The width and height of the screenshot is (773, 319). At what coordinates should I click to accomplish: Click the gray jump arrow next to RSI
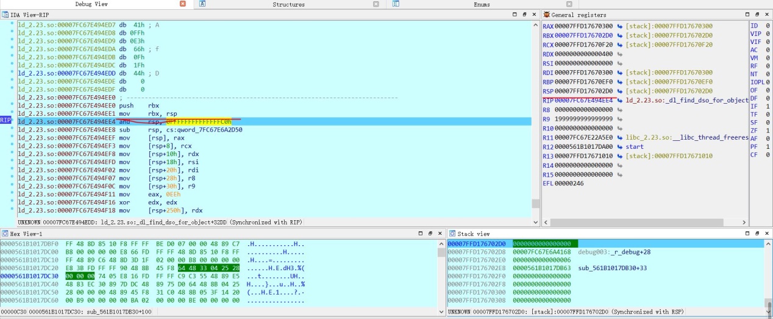coord(620,63)
